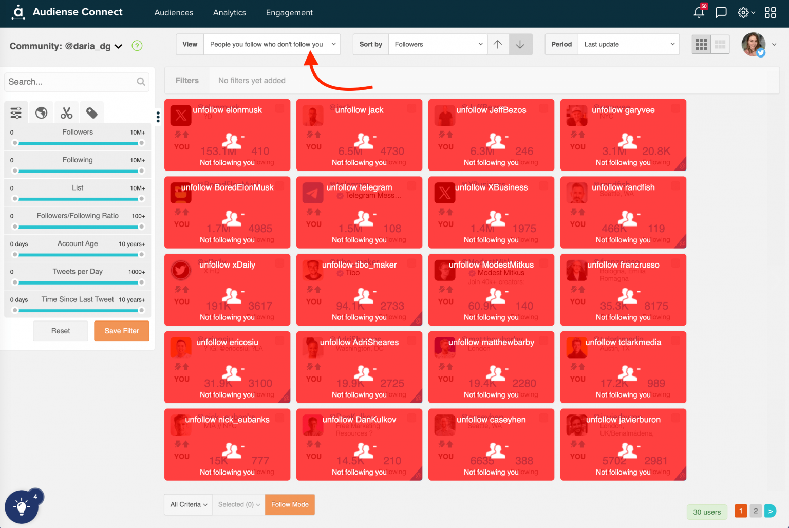Select the globe location filter tab
Image resolution: width=789 pixels, height=528 pixels.
pos(41,111)
